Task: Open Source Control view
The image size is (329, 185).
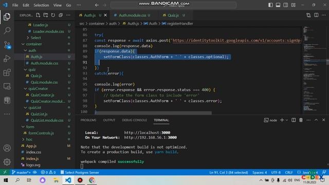Action: coord(7,45)
